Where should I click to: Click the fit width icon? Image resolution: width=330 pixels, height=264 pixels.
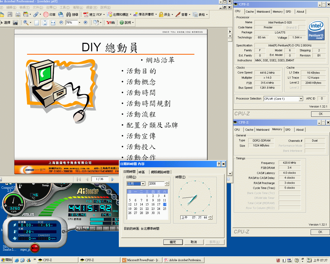click(x=53, y=23)
